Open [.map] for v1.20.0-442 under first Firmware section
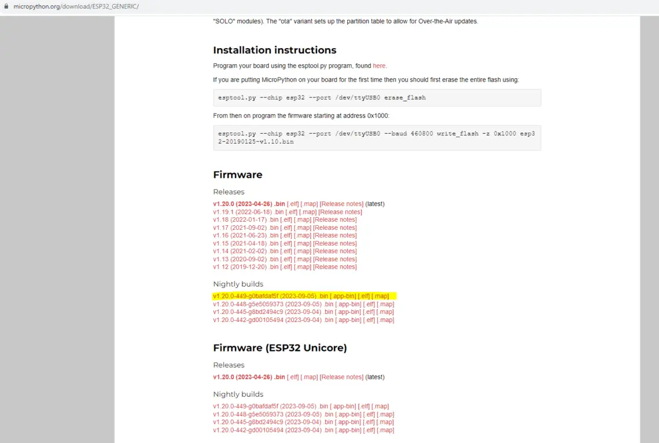Image resolution: width=659 pixels, height=443 pixels. pyautogui.click(x=385, y=320)
